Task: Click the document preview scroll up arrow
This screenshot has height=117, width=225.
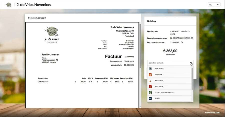Action: pos(140,23)
